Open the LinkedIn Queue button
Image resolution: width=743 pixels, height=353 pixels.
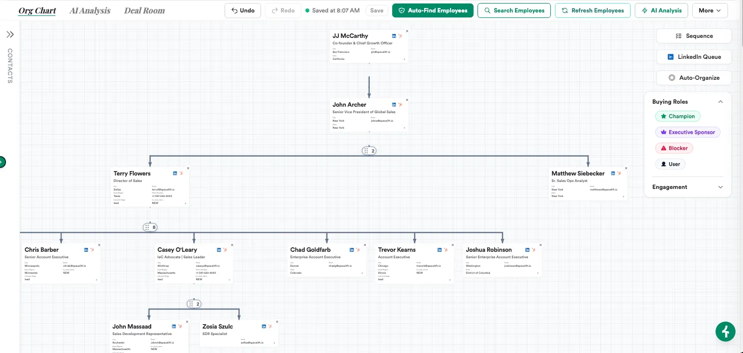694,57
